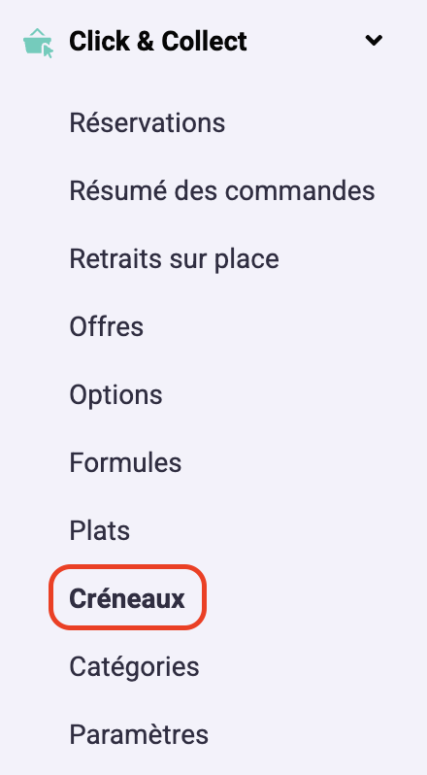Open Retraits sur place page
427x775 pixels.
[x=175, y=258]
